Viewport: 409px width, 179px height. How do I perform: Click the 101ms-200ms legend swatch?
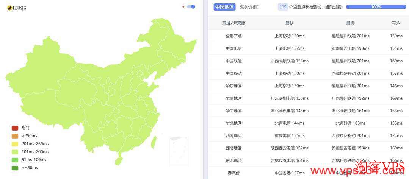click(15, 152)
